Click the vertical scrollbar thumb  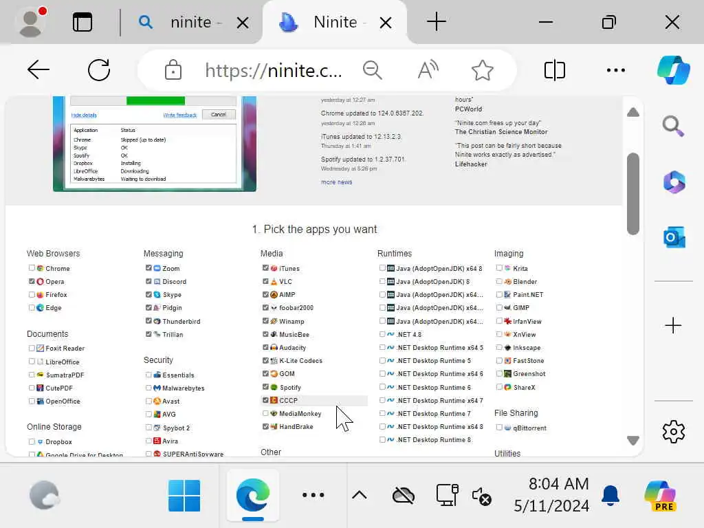pos(633,193)
